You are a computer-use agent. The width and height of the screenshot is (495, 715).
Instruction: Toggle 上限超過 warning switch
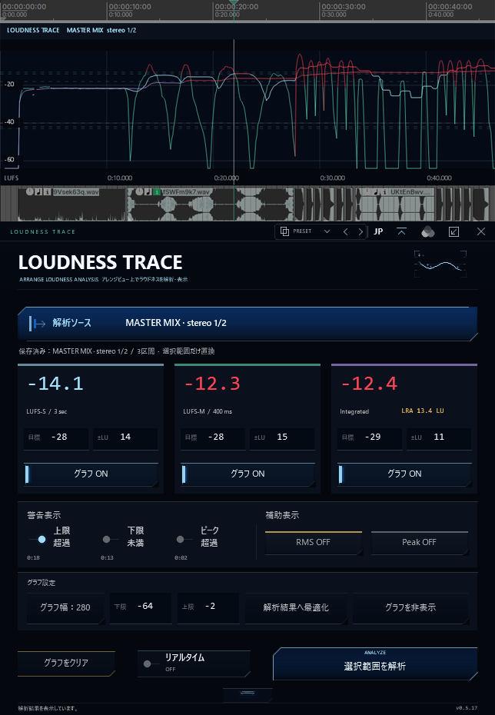(x=38, y=540)
